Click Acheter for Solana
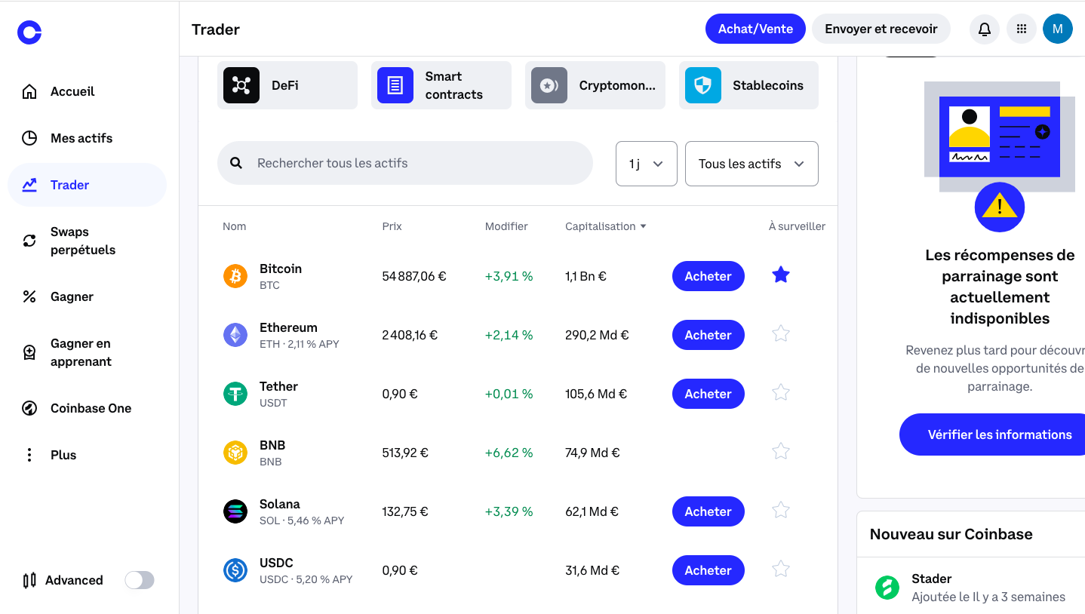Image resolution: width=1085 pixels, height=614 pixels. [x=707, y=511]
